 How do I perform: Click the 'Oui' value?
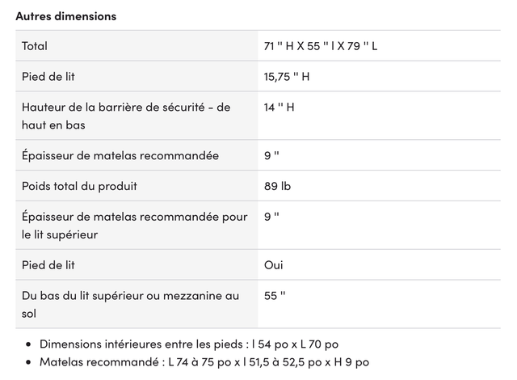273,265
